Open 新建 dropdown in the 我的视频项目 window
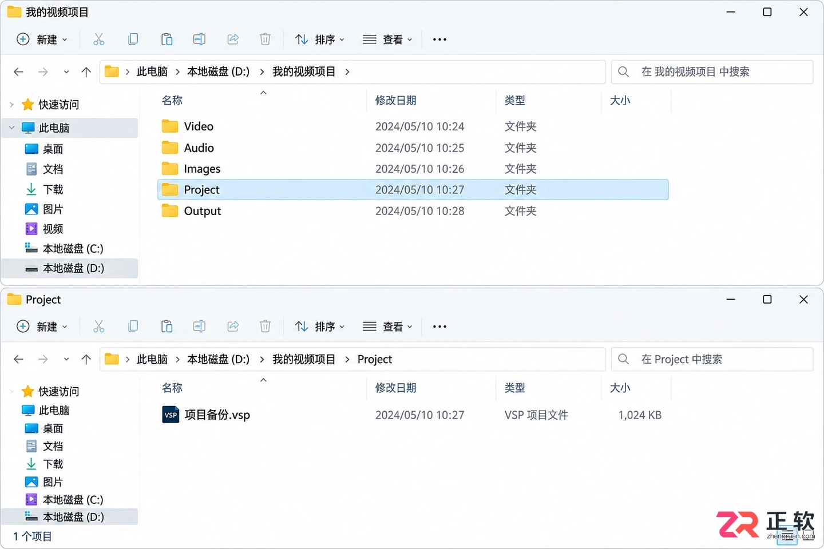824x549 pixels. point(42,39)
